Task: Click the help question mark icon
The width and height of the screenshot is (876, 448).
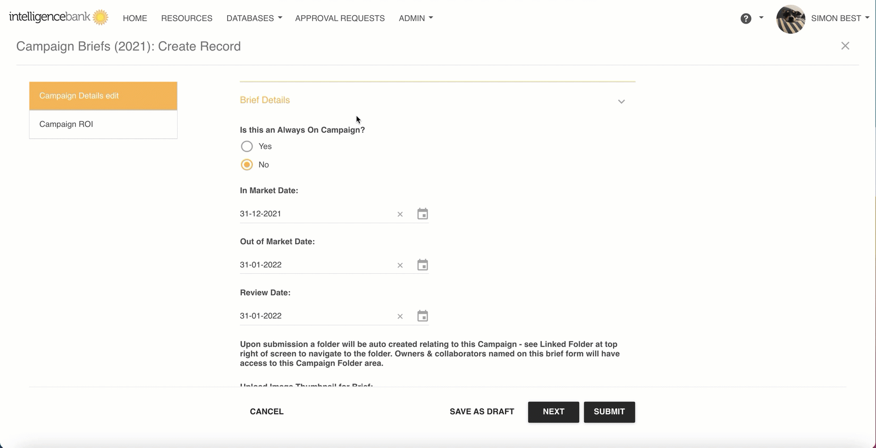Action: (746, 18)
